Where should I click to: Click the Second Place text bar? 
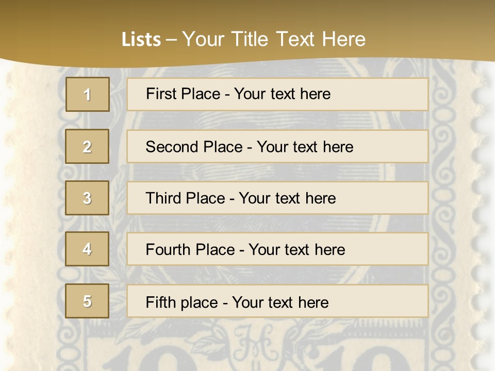277,146
